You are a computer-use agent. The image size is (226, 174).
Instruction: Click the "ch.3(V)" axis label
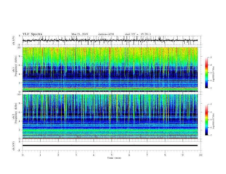[x=14, y=146]
